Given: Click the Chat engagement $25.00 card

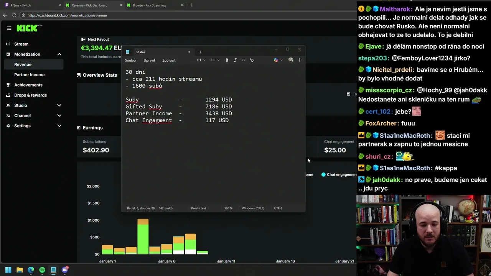Looking at the screenshot, I should 337,147.
